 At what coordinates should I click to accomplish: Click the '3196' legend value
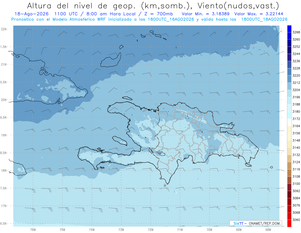point(296,97)
